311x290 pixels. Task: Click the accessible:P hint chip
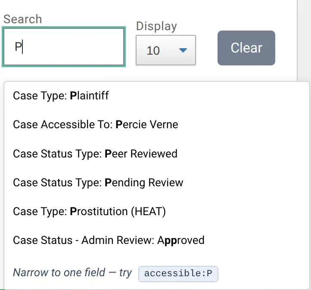click(178, 274)
